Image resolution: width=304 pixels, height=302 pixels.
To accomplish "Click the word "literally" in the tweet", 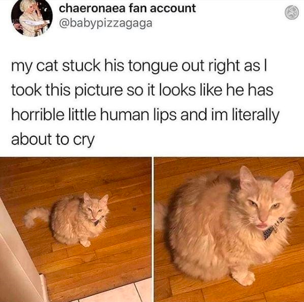I will [256, 115].
